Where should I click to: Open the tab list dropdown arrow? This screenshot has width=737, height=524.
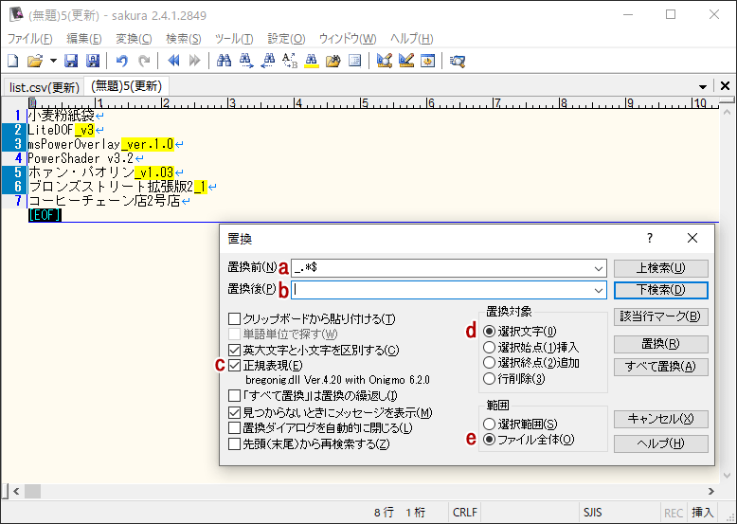point(703,86)
